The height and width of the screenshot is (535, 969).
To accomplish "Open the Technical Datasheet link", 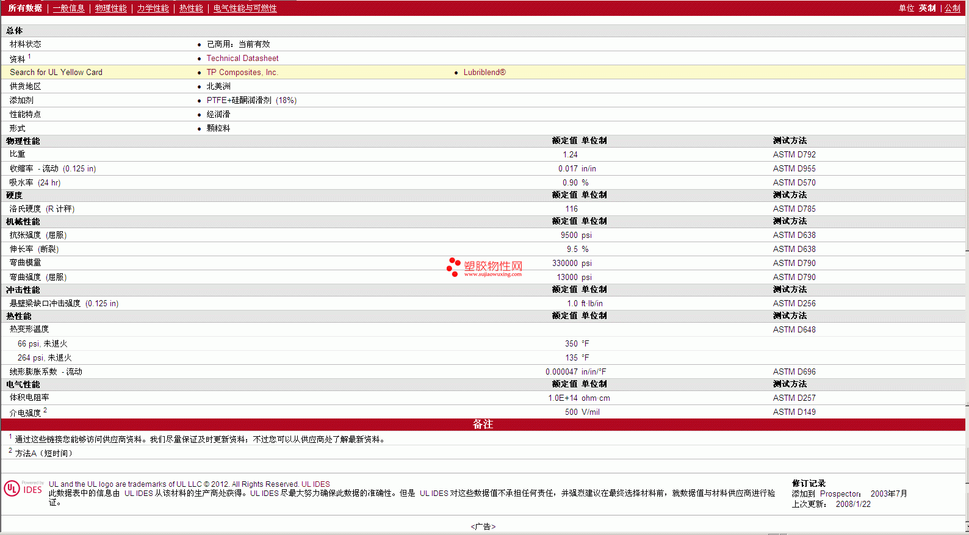I will point(242,58).
